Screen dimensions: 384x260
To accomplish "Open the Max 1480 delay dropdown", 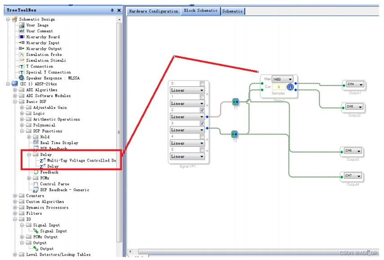I will point(282,79).
